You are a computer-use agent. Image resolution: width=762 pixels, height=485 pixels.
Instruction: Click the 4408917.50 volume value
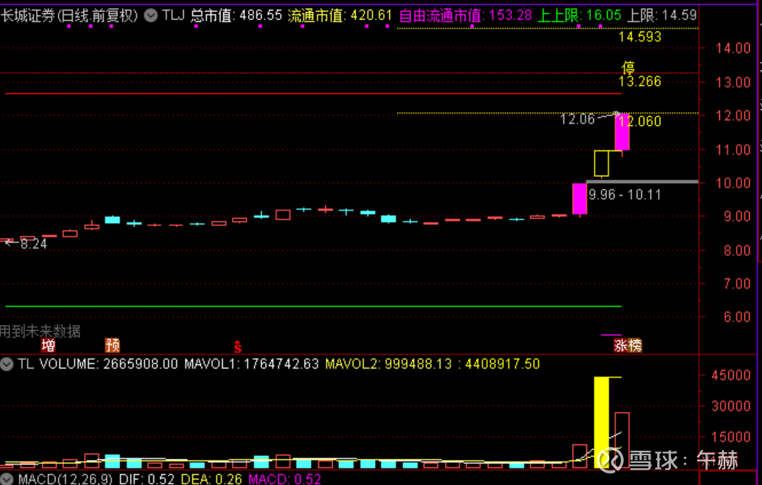tap(502, 364)
